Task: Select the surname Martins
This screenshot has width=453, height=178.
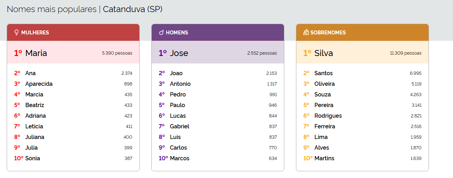Action: point(324,158)
